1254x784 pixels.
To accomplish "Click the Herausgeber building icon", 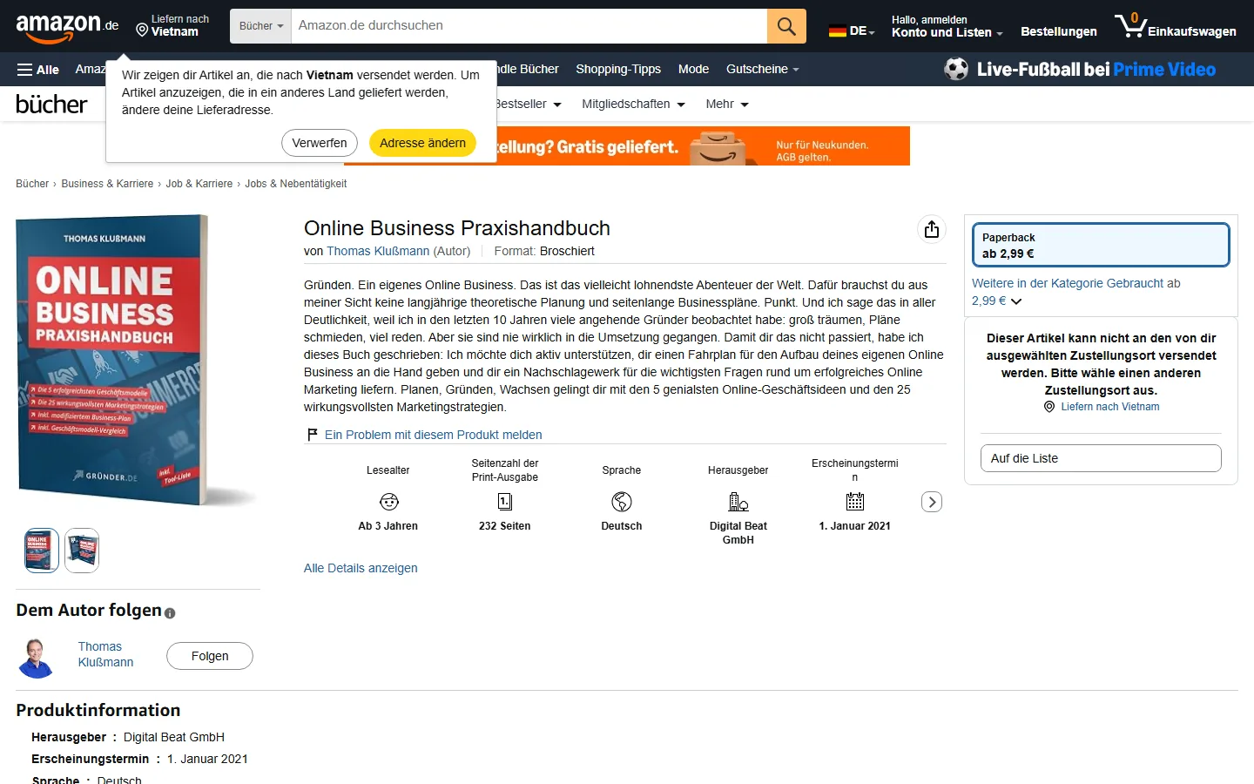I will (x=738, y=502).
